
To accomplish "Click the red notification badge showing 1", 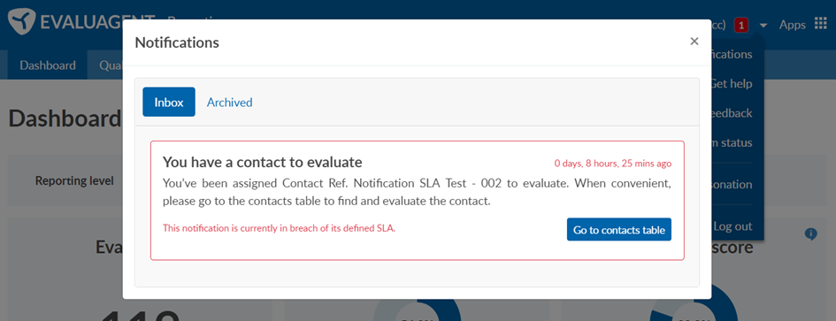I will point(741,25).
